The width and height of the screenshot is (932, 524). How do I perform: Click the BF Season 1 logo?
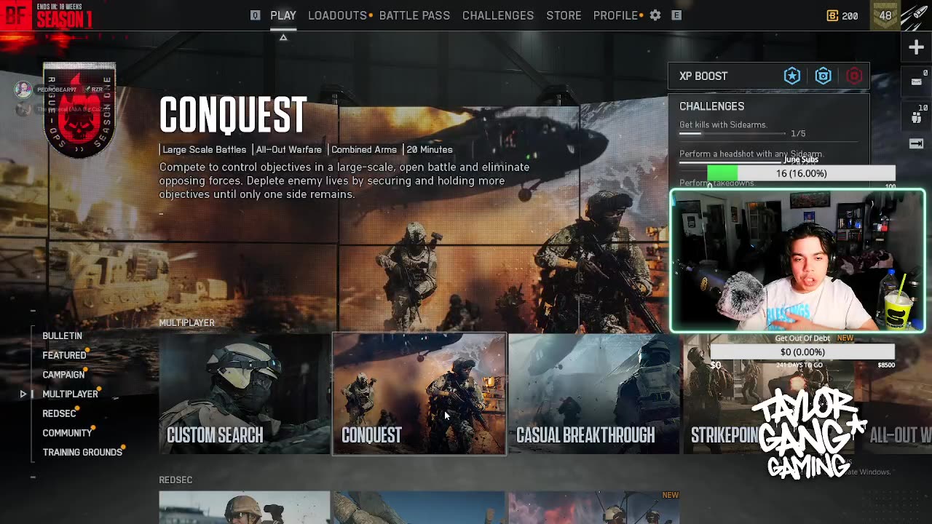pyautogui.click(x=47, y=15)
